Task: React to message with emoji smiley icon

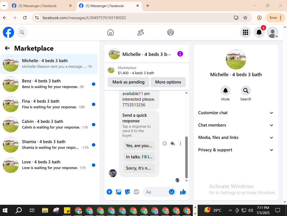Action: [x=165, y=143]
